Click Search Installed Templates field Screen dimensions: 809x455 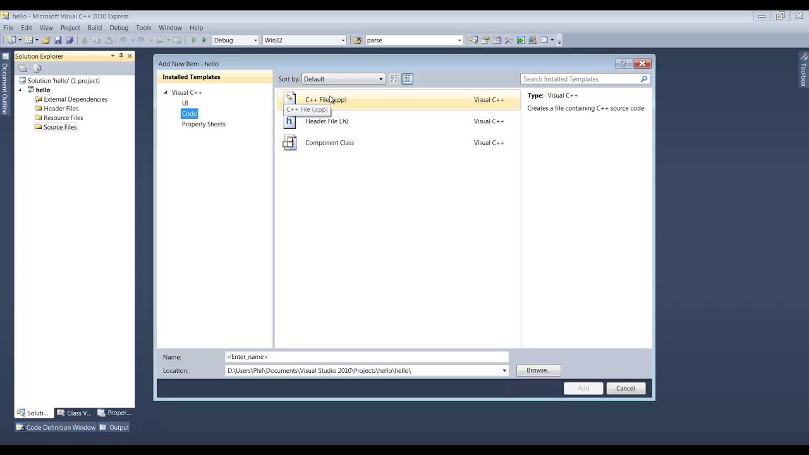pyautogui.click(x=580, y=79)
